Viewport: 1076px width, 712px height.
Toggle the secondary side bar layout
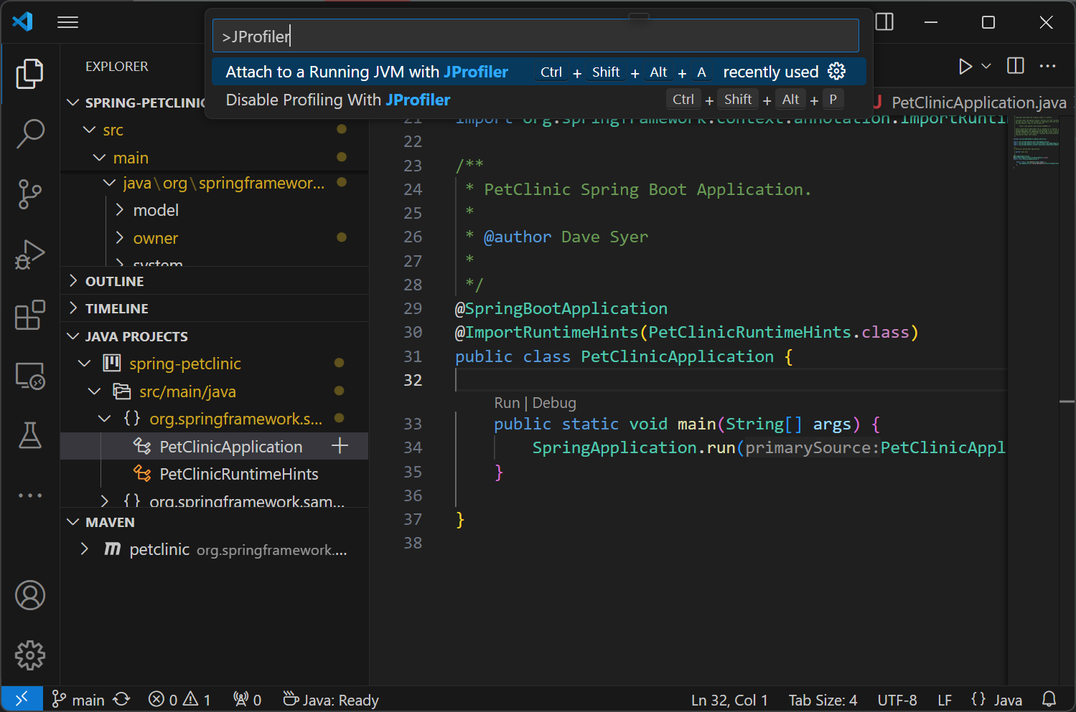click(885, 22)
